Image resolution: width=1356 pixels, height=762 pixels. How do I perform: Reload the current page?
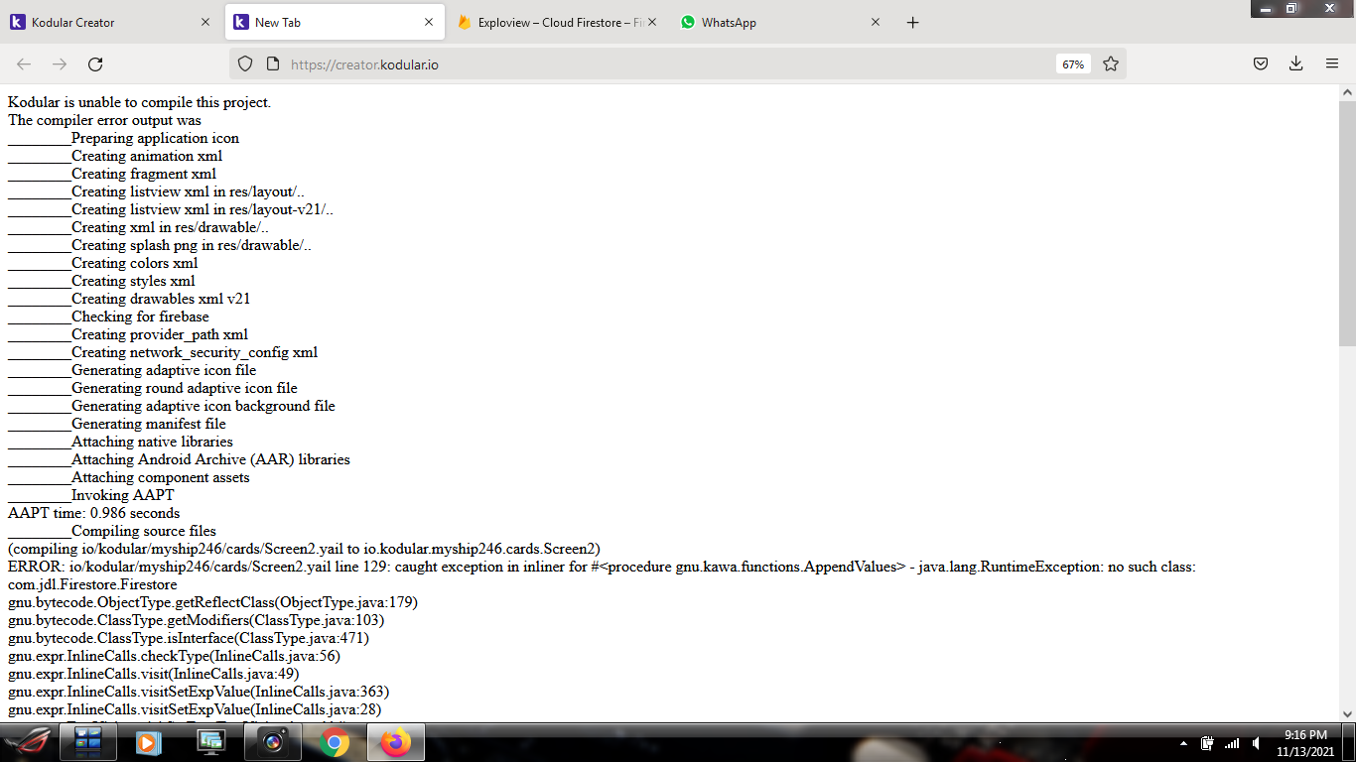[x=95, y=63]
